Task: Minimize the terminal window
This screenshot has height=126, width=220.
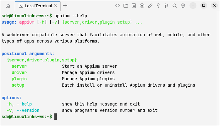Action: pos(193,5)
